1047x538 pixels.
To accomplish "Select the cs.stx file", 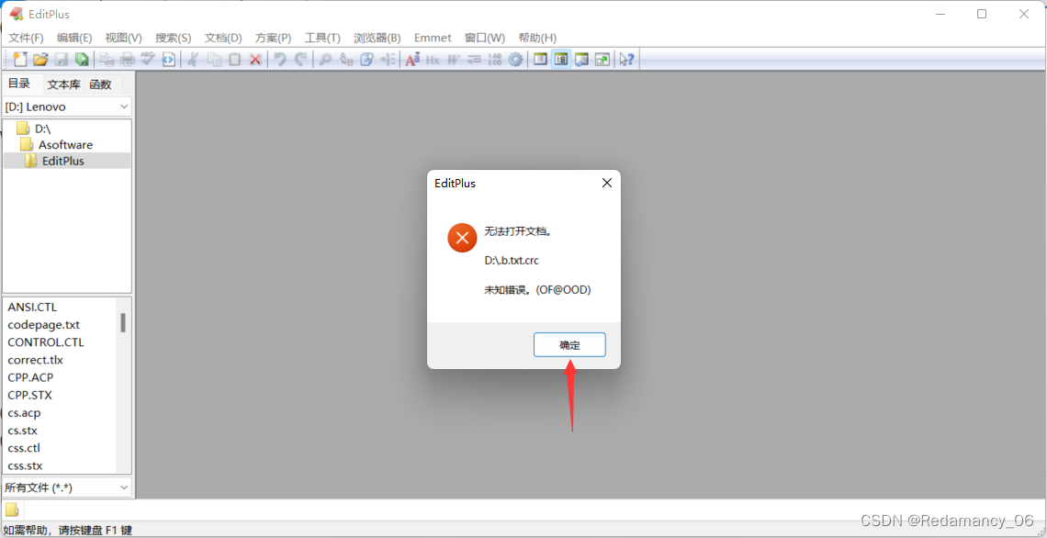I will (23, 431).
